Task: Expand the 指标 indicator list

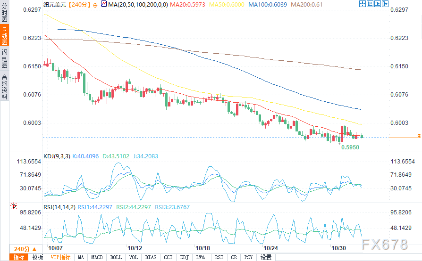Action: (x=18, y=257)
